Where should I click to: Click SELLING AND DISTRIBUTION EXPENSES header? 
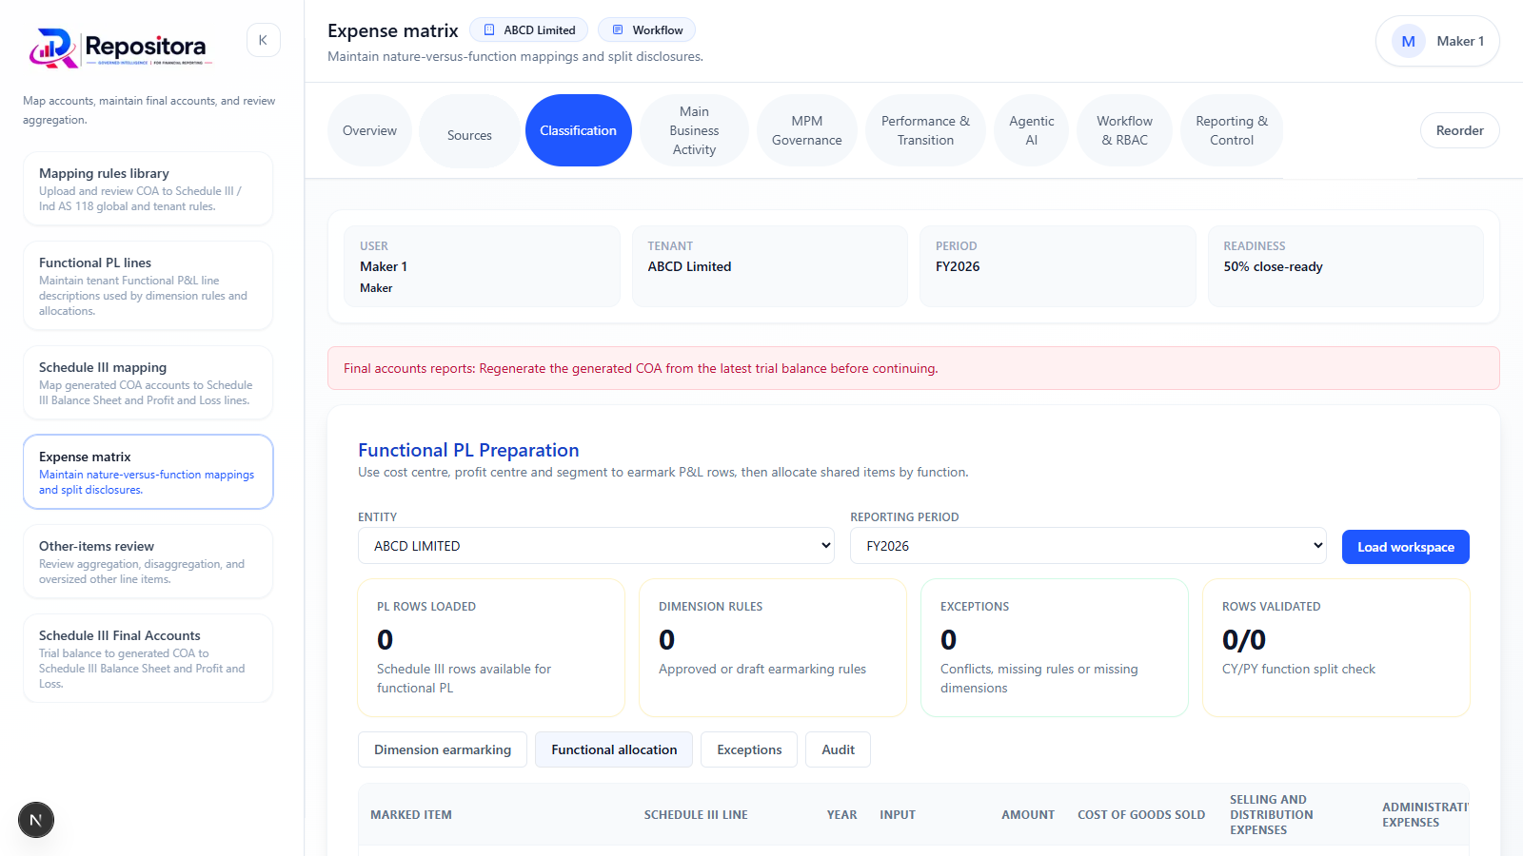(1271, 815)
